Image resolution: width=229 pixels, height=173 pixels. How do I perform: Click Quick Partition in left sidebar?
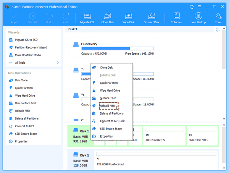(21, 88)
